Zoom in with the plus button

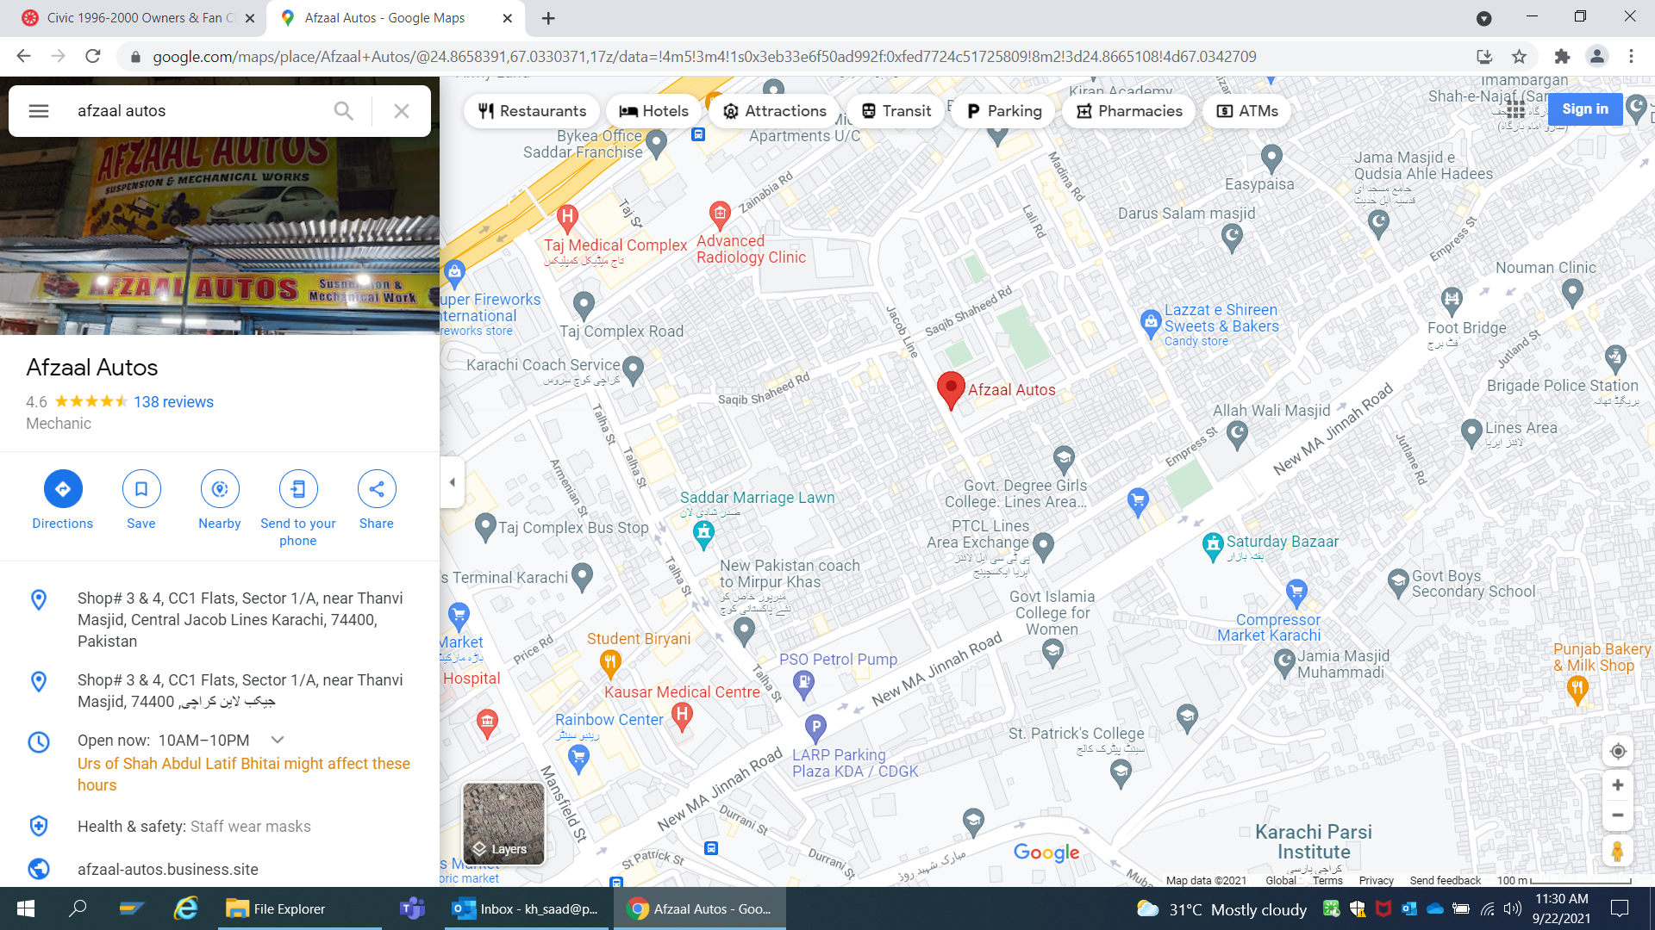1618,785
